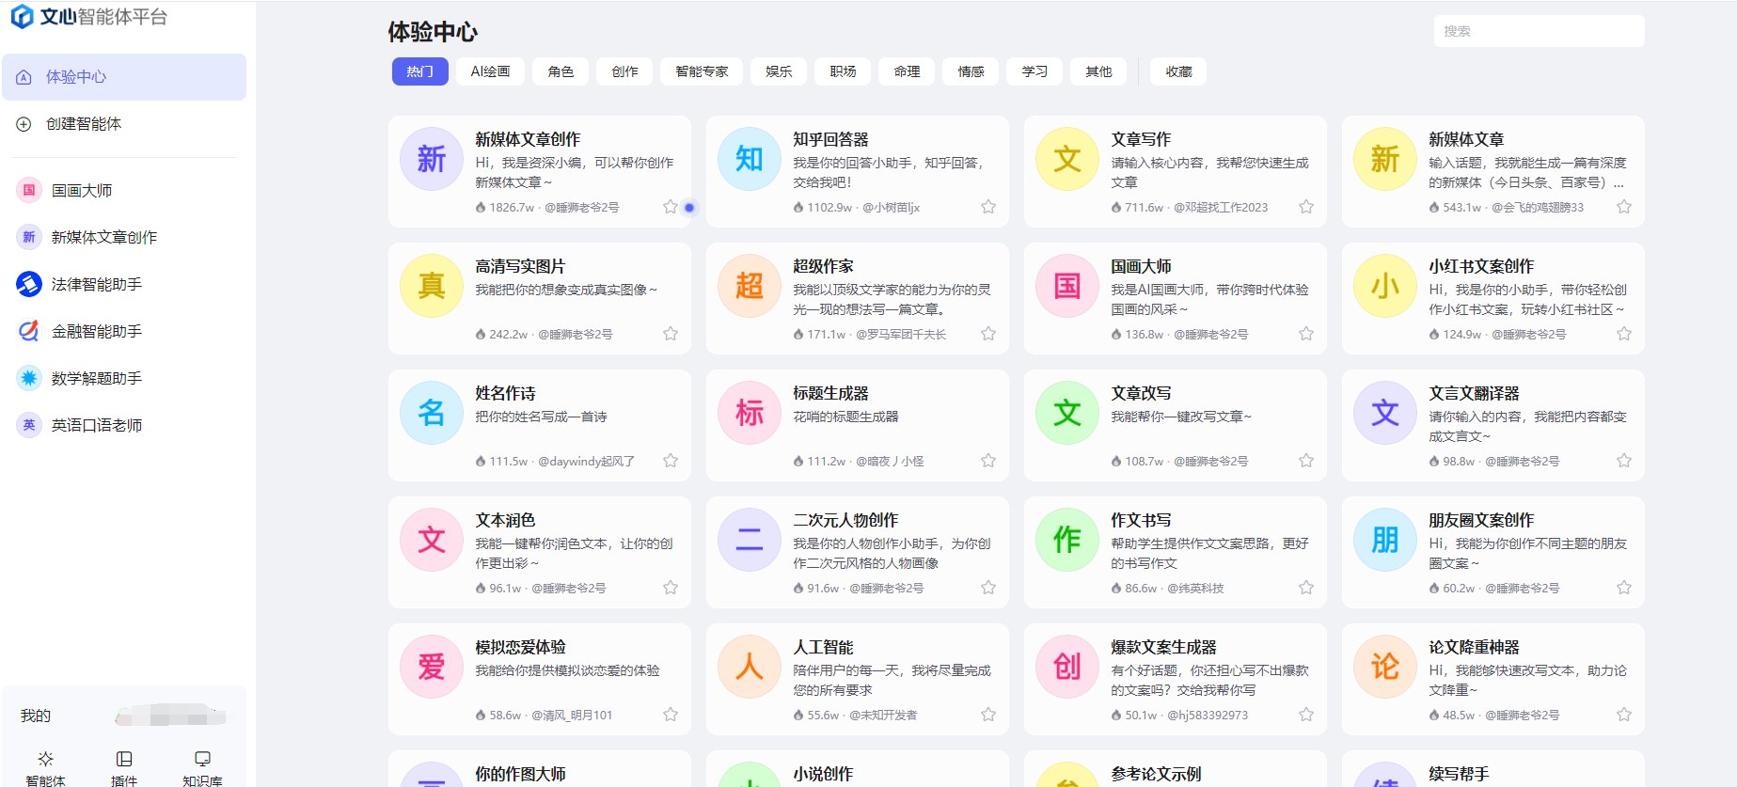Favorite the 新媒体文章 card star
1737x787 pixels.
coord(1624,207)
